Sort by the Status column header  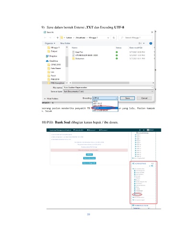point(119,48)
